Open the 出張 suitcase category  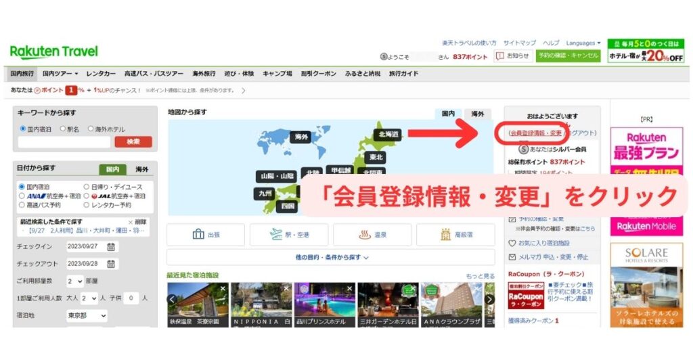206,235
